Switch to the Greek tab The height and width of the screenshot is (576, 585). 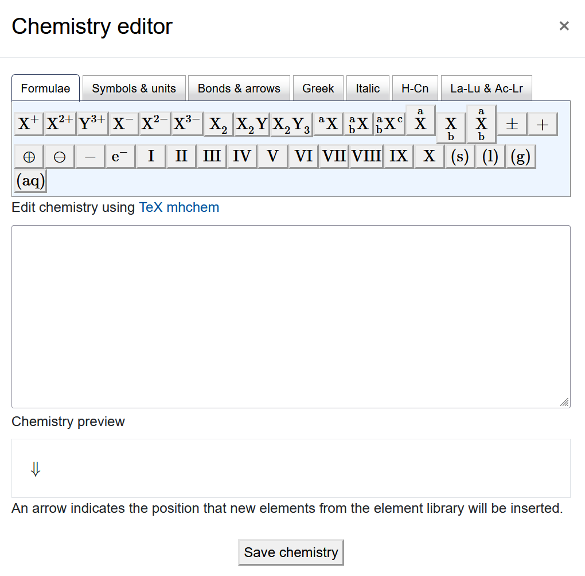pyautogui.click(x=318, y=88)
